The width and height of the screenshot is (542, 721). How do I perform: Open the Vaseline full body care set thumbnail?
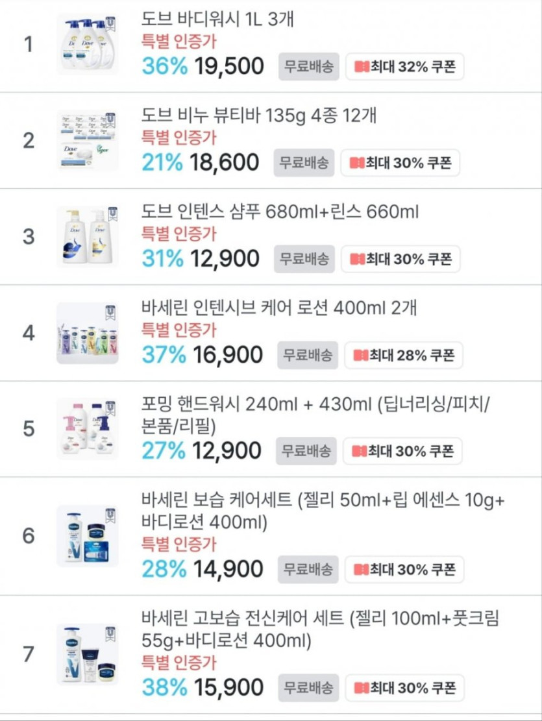pyautogui.click(x=87, y=654)
